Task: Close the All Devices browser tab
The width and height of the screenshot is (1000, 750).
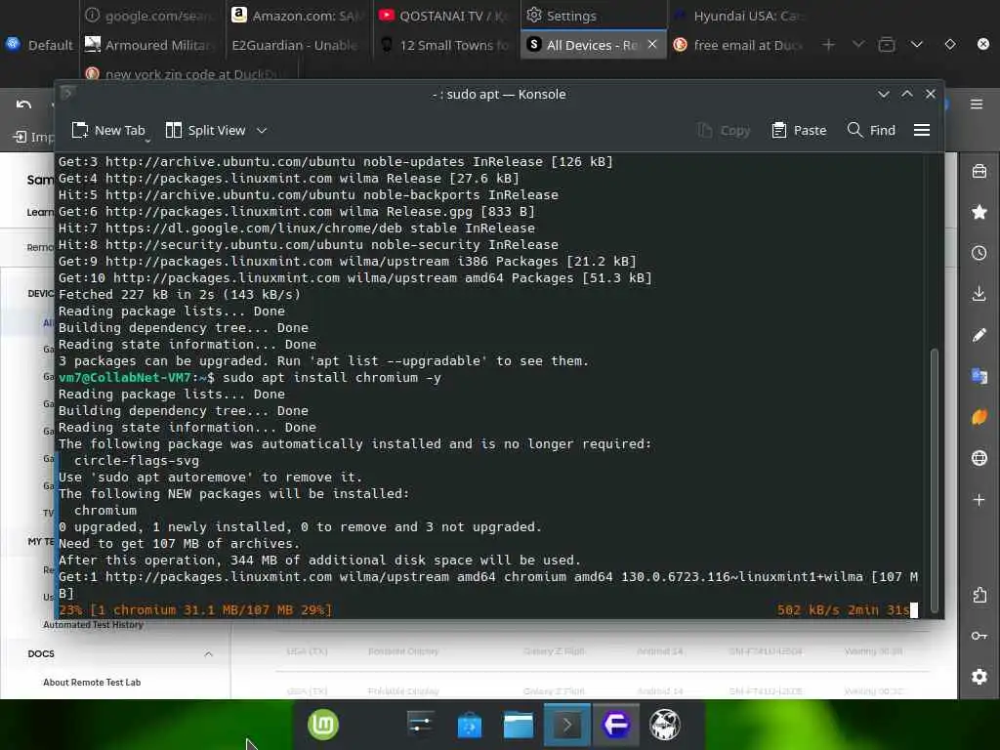Action: 651,44
